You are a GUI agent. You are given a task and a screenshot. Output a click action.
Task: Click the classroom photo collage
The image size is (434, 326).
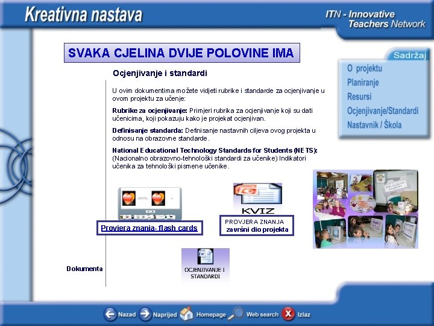[365, 209]
